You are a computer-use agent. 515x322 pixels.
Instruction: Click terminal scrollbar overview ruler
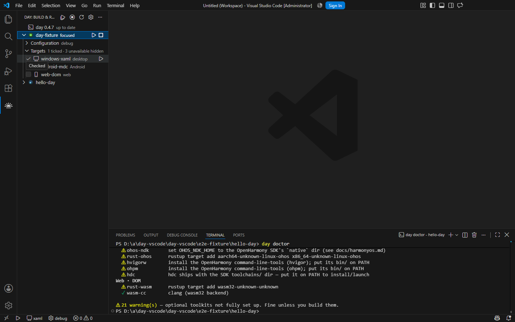pos(511,277)
